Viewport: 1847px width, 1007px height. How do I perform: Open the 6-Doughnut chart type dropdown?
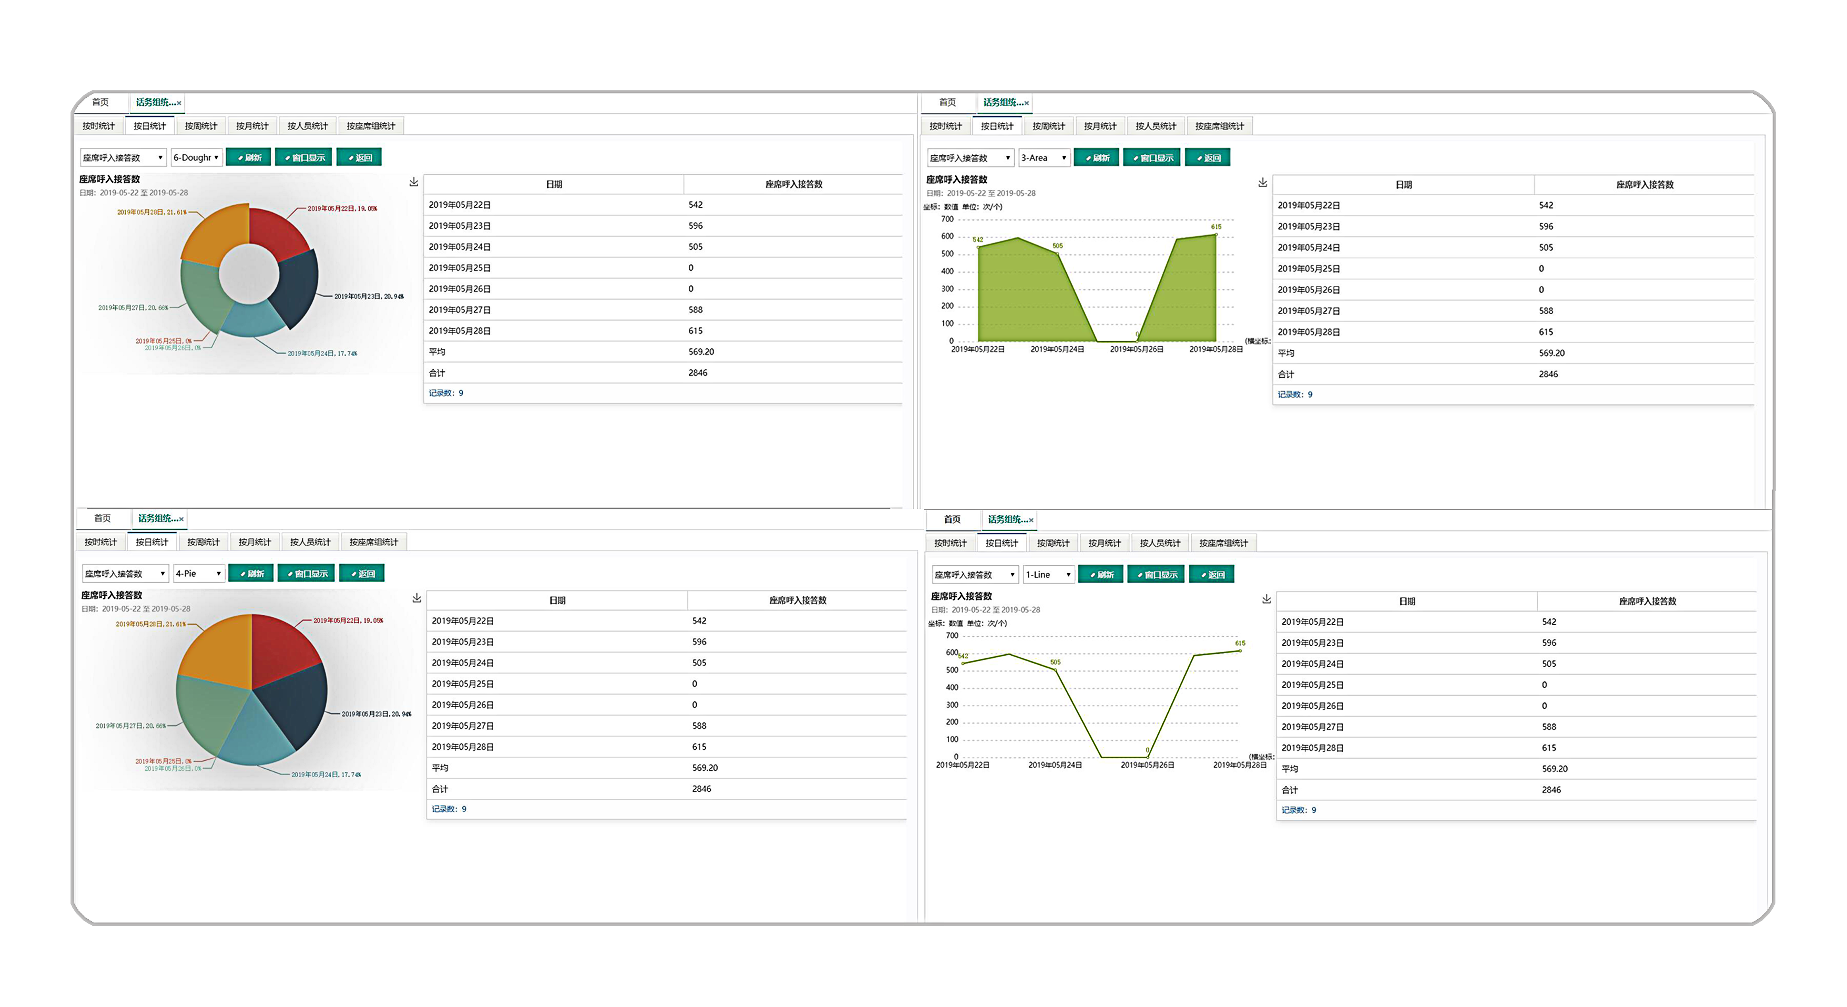196,158
